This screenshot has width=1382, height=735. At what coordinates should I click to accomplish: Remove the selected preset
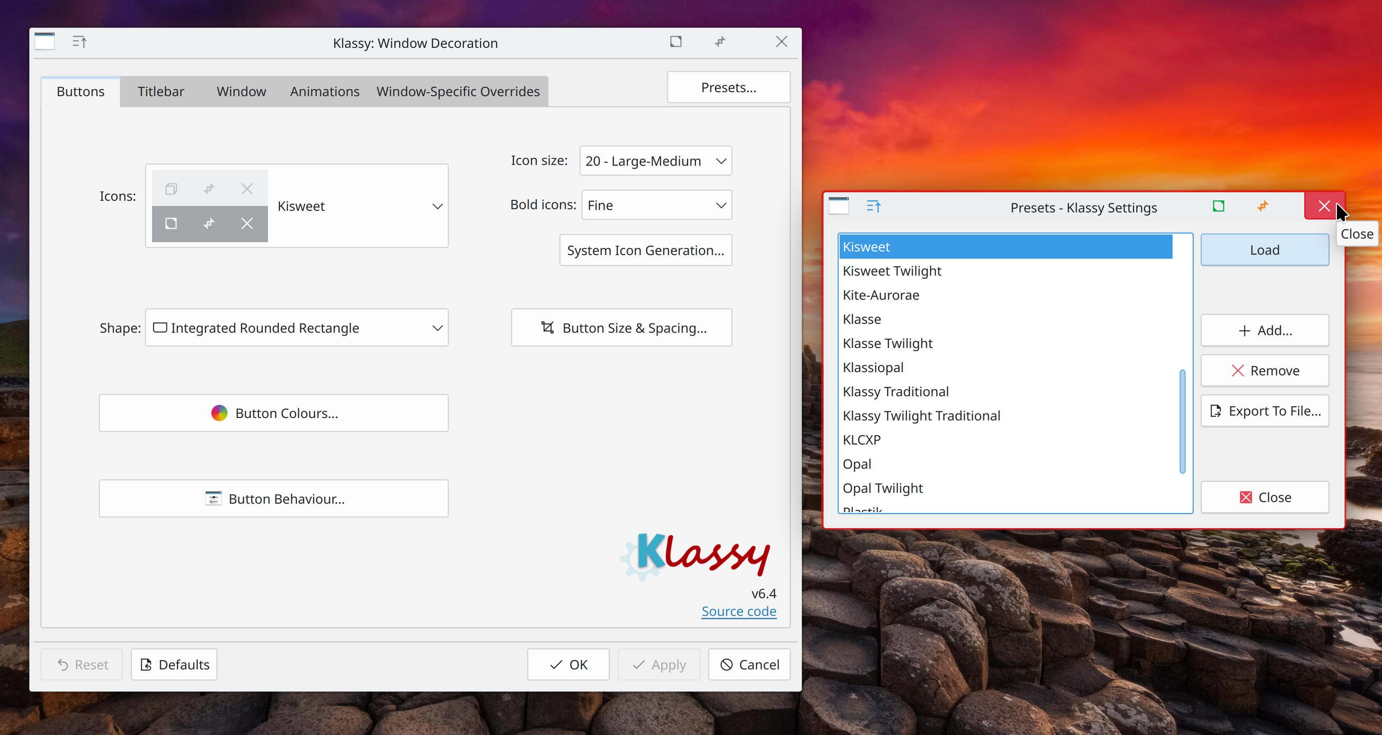click(1265, 371)
